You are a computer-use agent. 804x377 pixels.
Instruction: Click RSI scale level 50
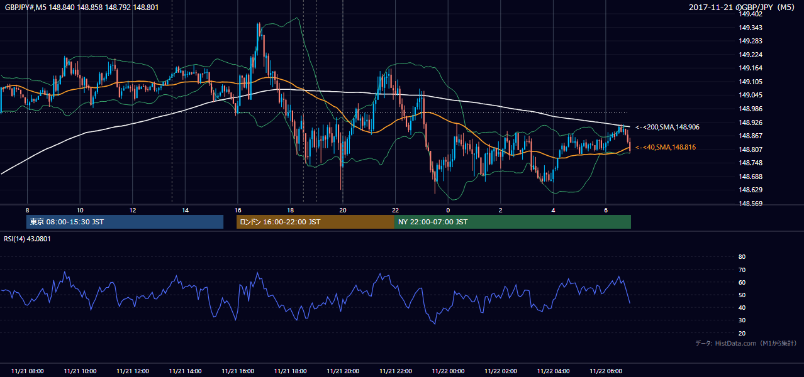point(742,295)
